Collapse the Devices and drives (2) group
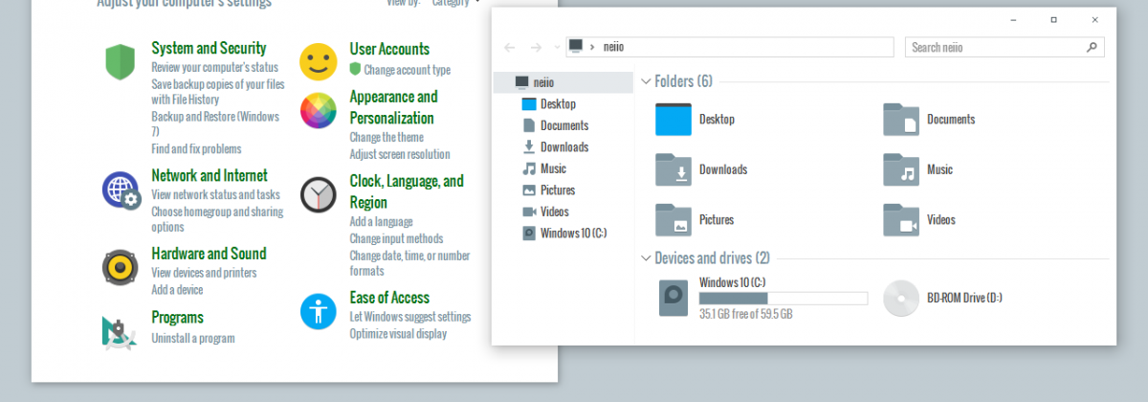Image resolution: width=1148 pixels, height=402 pixels. (646, 258)
